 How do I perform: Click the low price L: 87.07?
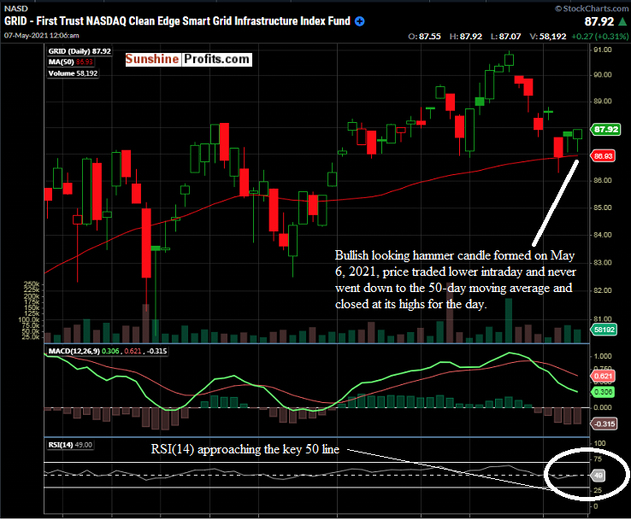(x=506, y=36)
